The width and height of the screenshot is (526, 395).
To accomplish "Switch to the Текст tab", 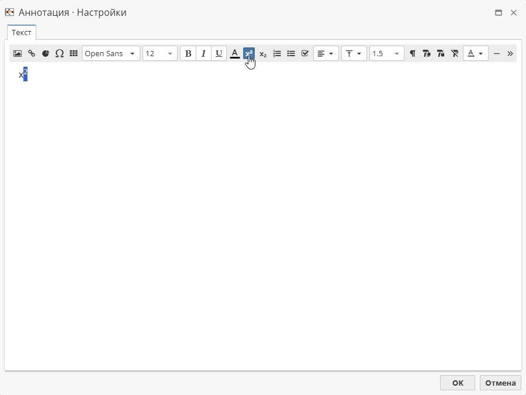I will coord(21,32).
